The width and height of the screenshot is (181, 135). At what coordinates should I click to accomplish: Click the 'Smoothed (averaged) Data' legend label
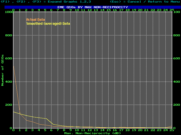[x=48, y=24]
